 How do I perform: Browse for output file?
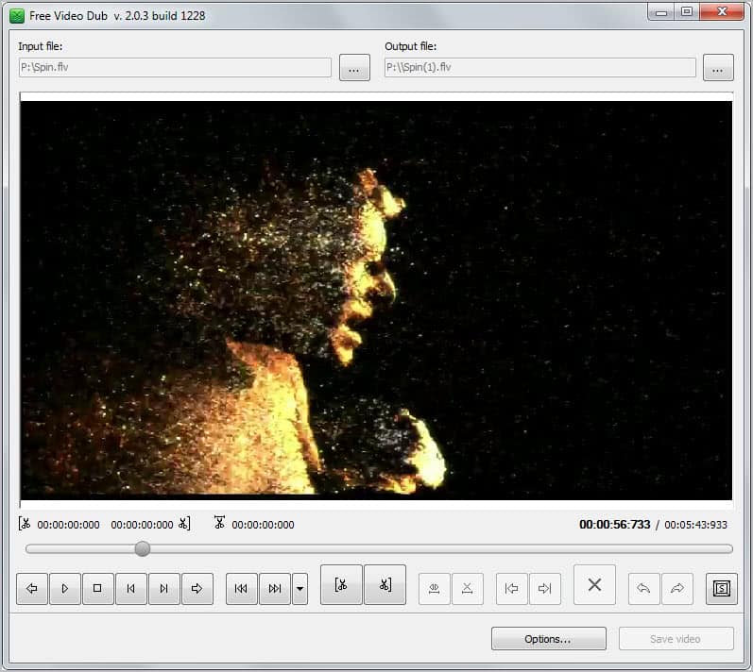(x=718, y=68)
